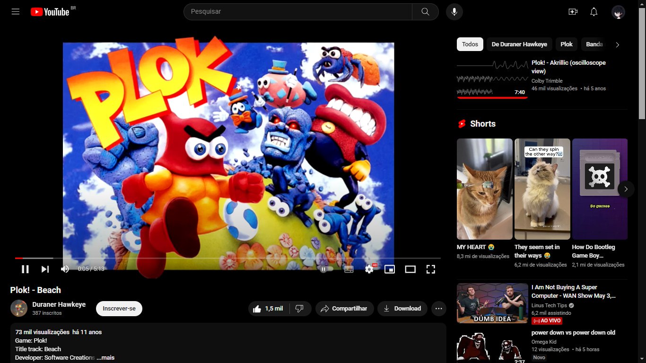
Task: Click the AO VIVO live badge
Action: point(547,320)
